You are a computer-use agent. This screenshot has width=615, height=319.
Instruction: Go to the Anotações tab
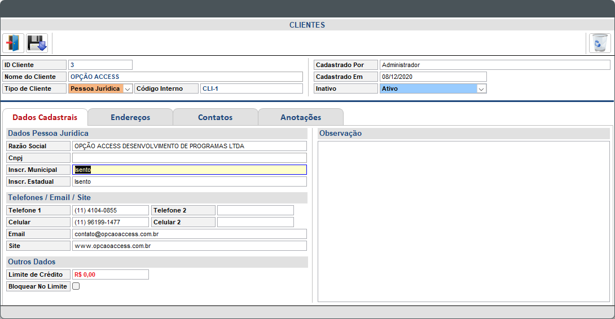(300, 117)
